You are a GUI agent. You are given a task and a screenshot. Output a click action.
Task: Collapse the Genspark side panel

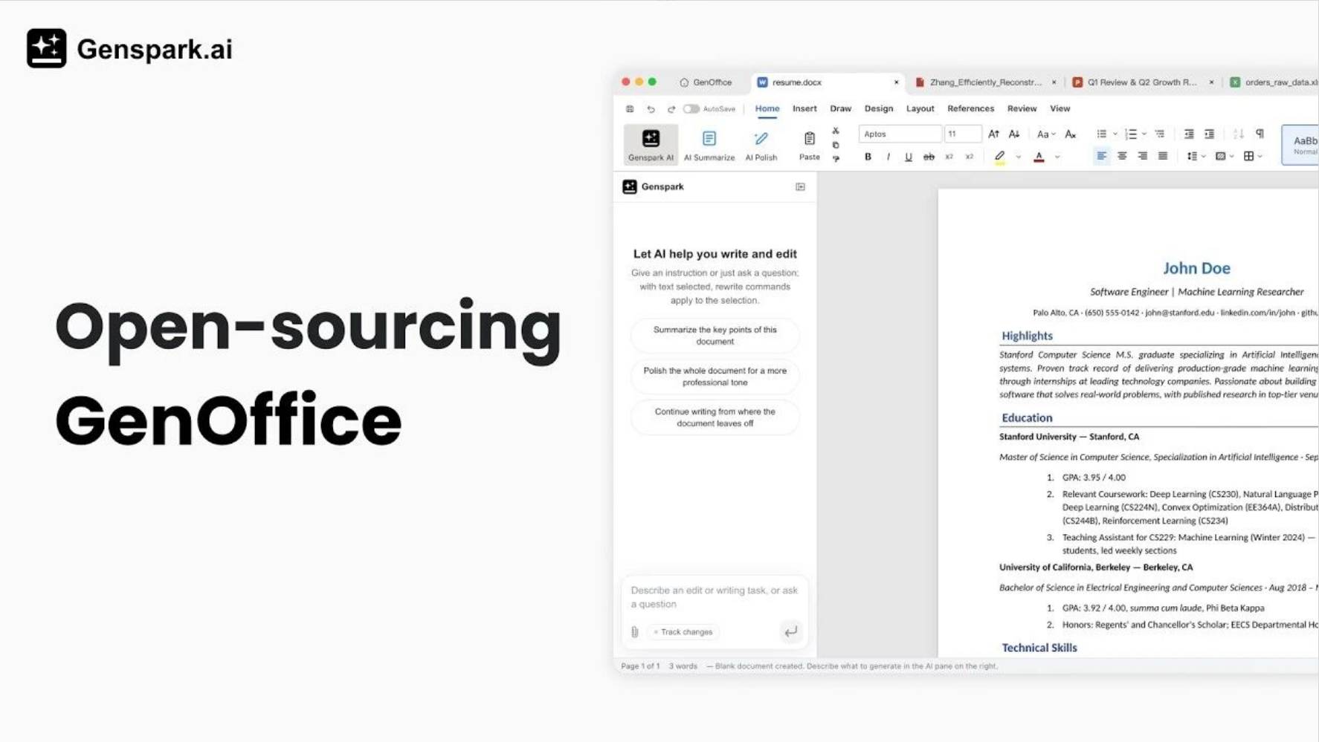click(x=800, y=187)
